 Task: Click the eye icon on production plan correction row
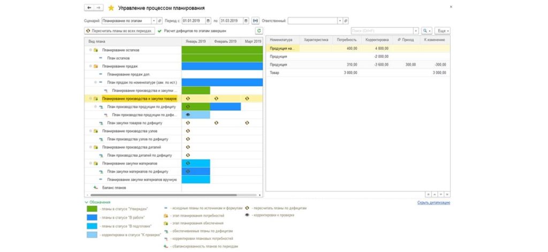188,115
